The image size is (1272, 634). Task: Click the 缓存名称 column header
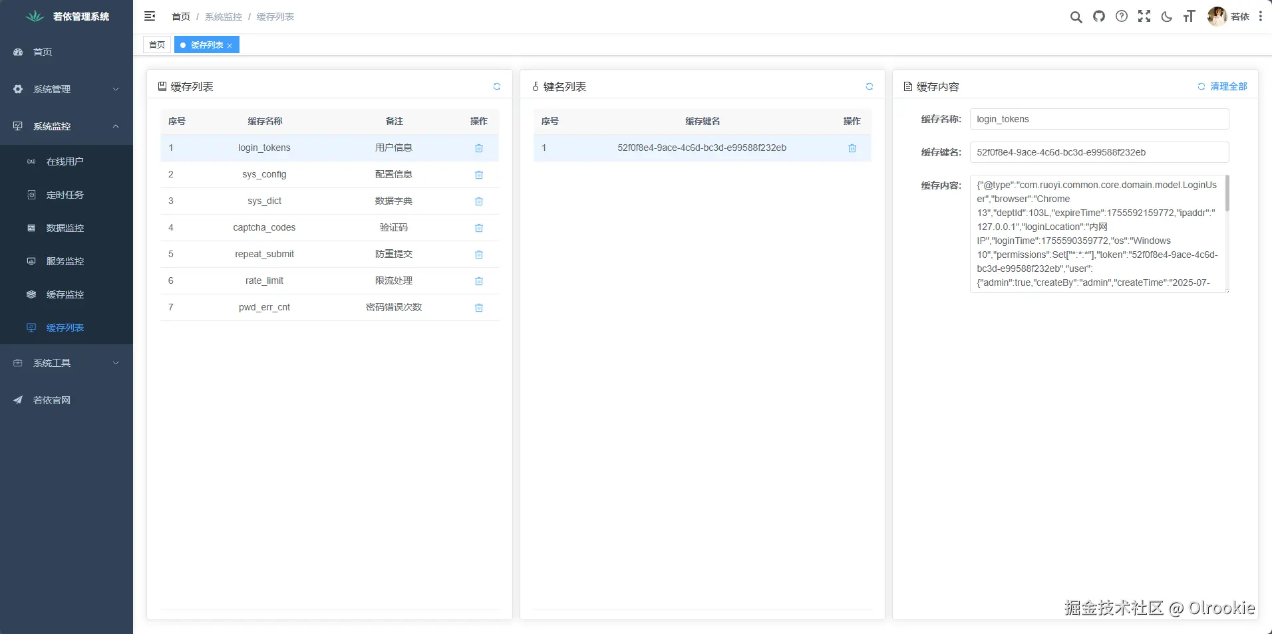pos(265,121)
